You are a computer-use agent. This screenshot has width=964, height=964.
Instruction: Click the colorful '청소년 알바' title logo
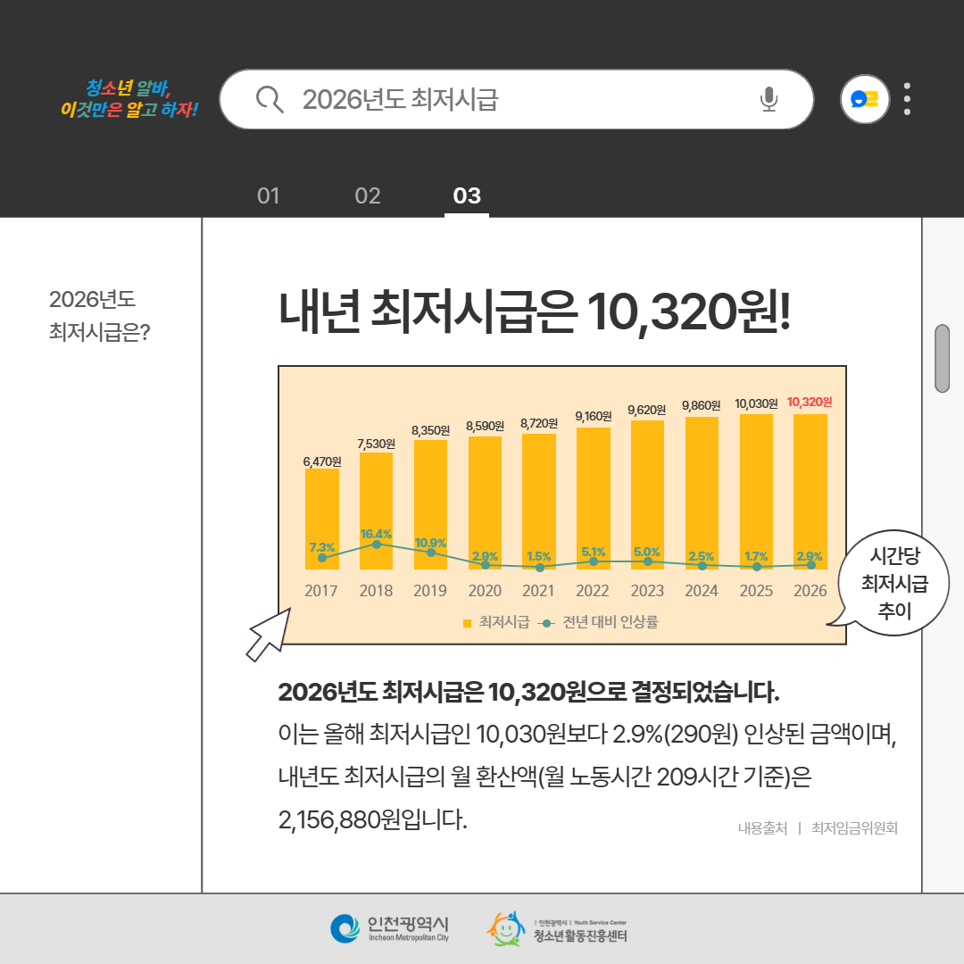tap(128, 98)
